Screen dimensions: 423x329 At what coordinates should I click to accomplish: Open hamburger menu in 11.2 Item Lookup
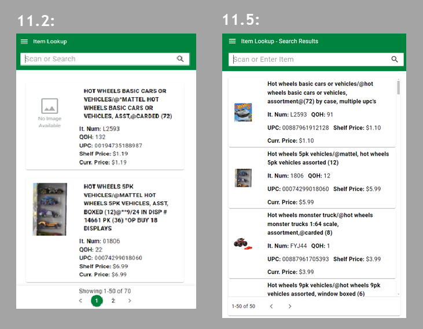tap(24, 42)
